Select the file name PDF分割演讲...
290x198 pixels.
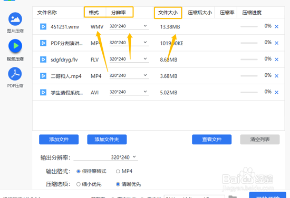(x=67, y=43)
